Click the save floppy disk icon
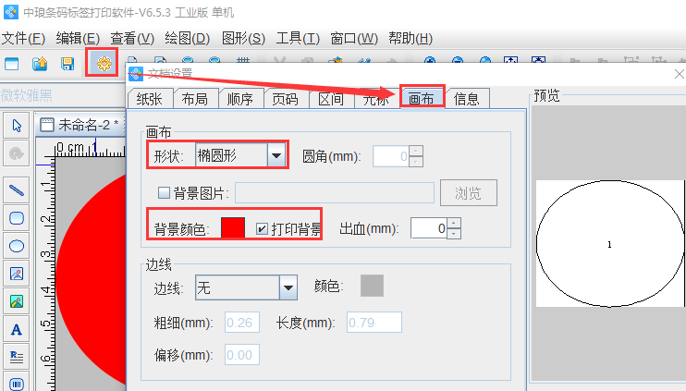This screenshot has height=391, width=686. 67,64
